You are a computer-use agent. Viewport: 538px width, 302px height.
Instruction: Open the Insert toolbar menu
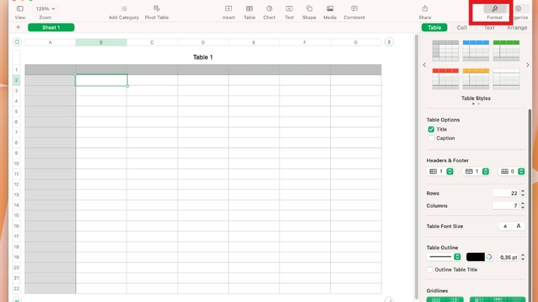click(229, 12)
